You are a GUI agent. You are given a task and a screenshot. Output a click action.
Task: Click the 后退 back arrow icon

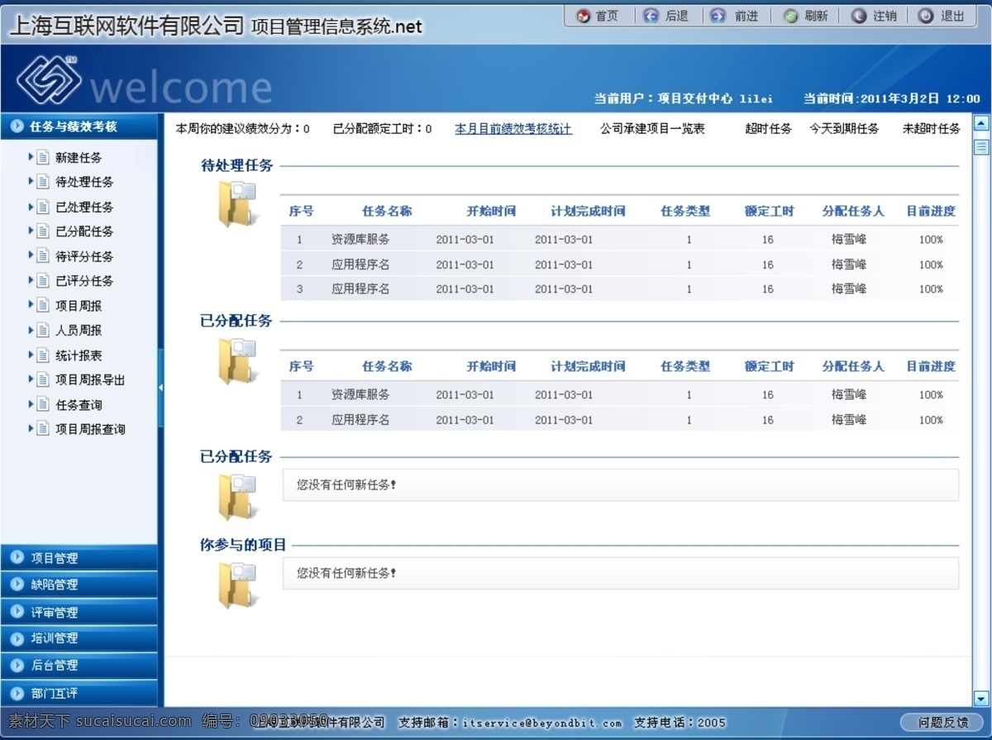coord(651,16)
